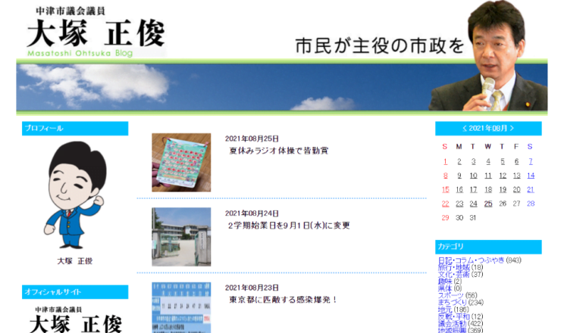
Task: Open the radio exercise card thumbnail
Action: [181, 162]
